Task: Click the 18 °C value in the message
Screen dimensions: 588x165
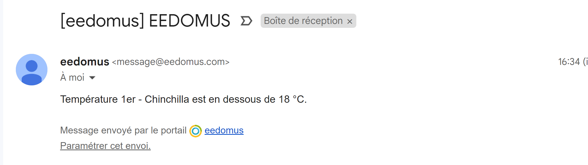Action: click(292, 99)
